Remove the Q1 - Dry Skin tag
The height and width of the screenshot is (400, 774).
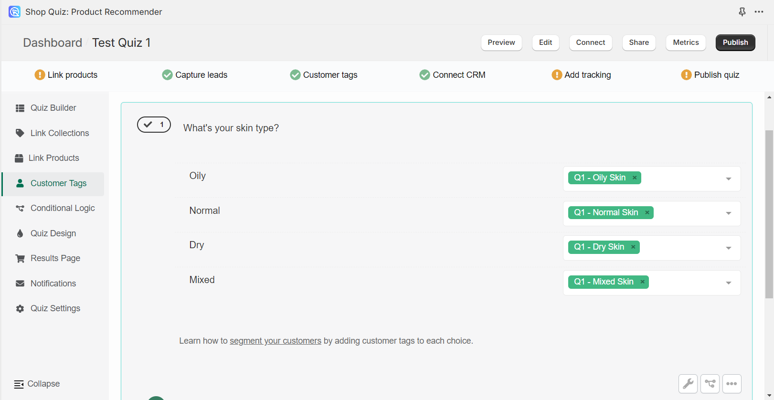point(633,247)
